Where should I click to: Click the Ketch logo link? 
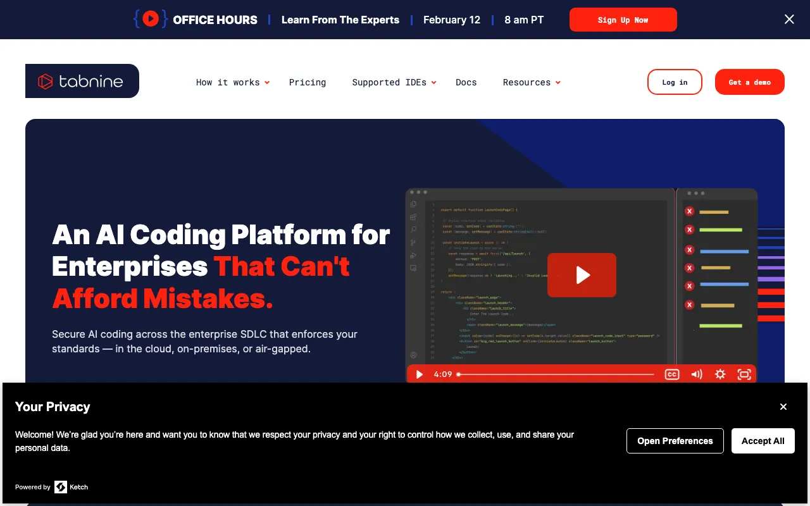[x=71, y=487]
